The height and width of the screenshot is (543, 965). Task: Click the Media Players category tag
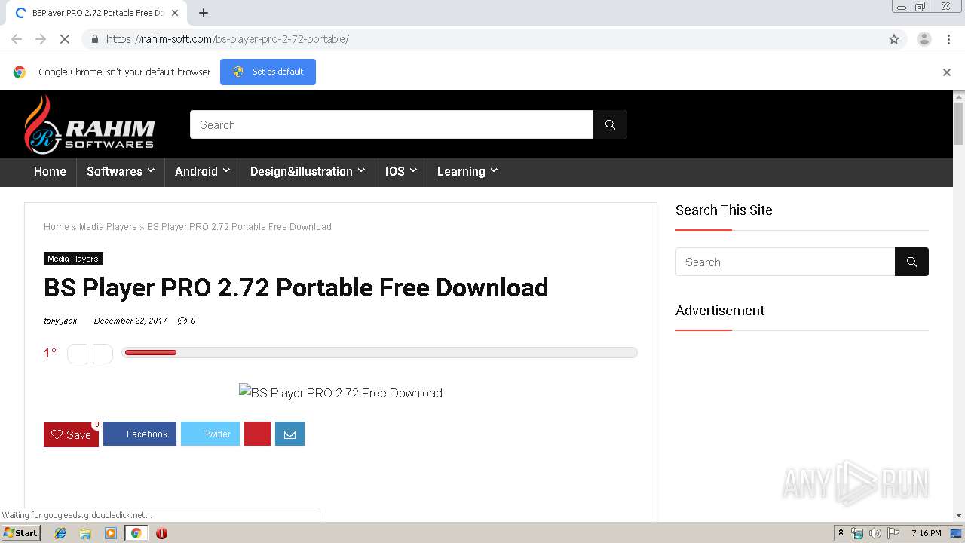pyautogui.click(x=73, y=259)
